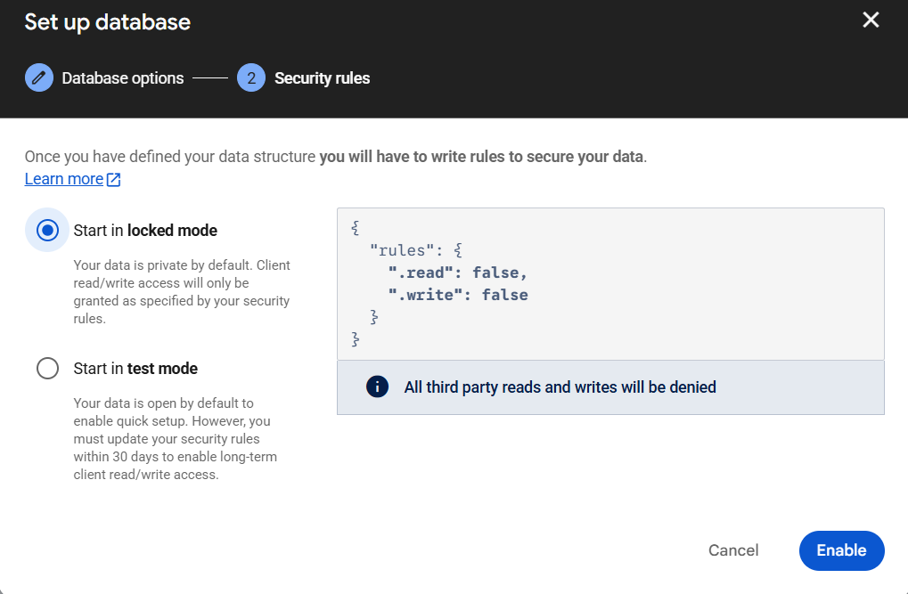Click the "Start in test mode" label
This screenshot has height=594, width=908.
click(135, 369)
